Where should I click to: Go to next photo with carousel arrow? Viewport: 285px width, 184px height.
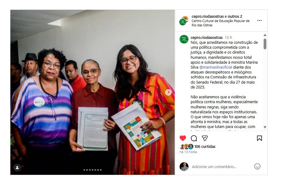pyautogui.click(x=168, y=92)
